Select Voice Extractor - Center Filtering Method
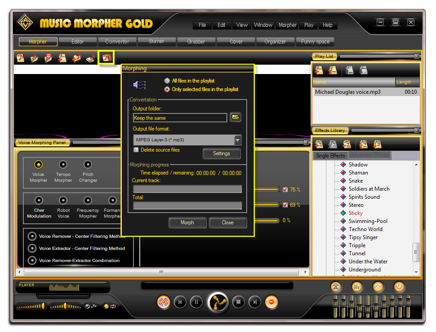 tap(32, 249)
